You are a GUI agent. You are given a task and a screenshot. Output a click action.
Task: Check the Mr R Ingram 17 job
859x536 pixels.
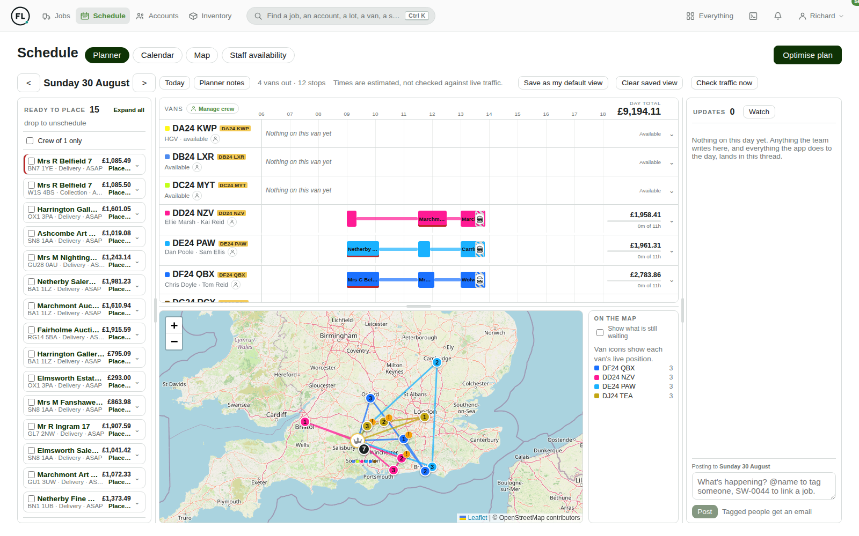pyautogui.click(x=32, y=426)
